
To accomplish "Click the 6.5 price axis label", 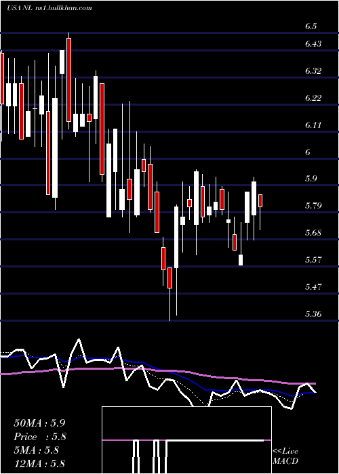I will (x=311, y=26).
